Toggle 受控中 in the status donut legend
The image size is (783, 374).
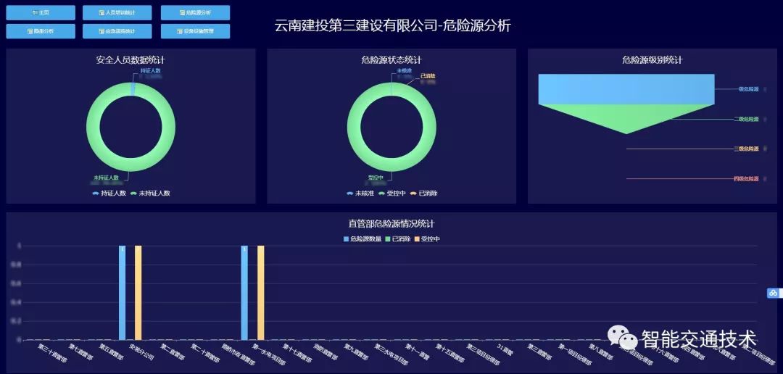392,194
